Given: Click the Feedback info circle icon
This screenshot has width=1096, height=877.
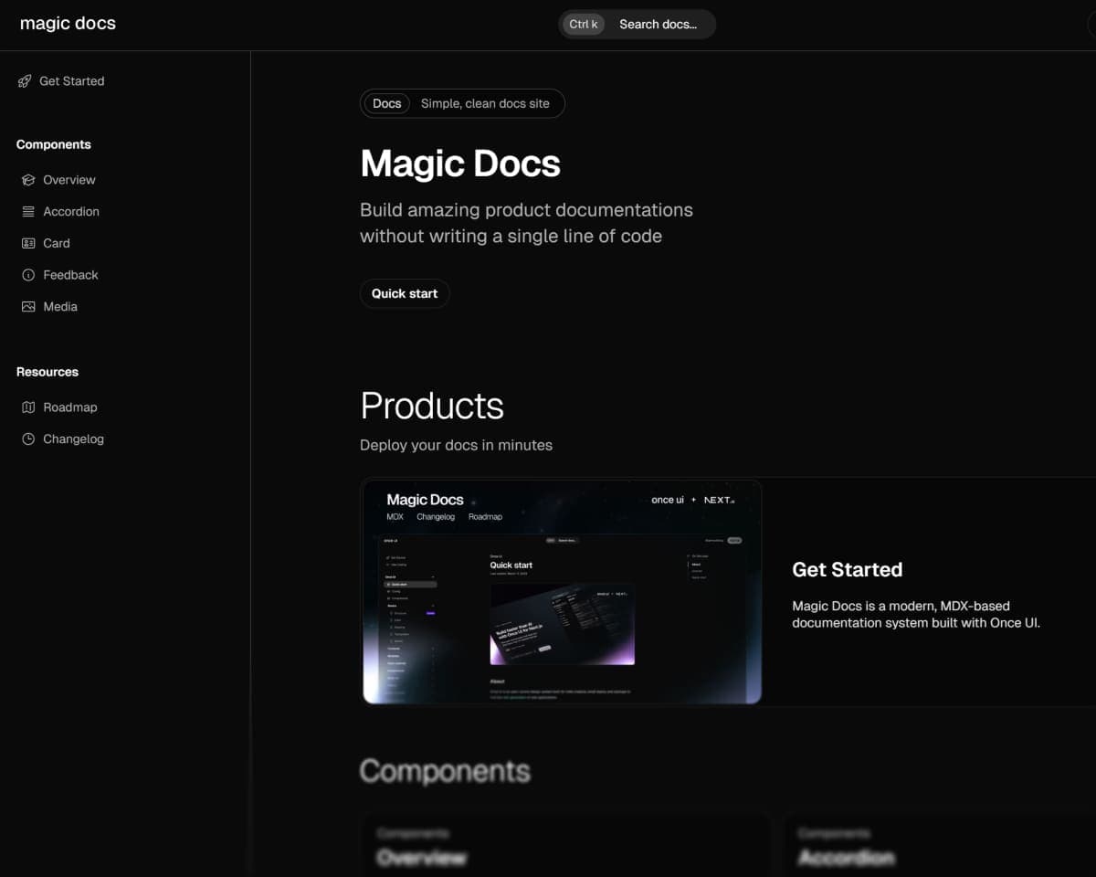Looking at the screenshot, I should click(28, 275).
